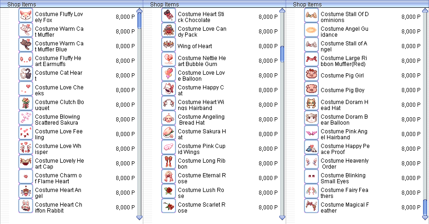Image resolution: width=429 pixels, height=224 pixels.
Task: Click the Costume Angel Guidance halo icon
Action: (x=311, y=30)
